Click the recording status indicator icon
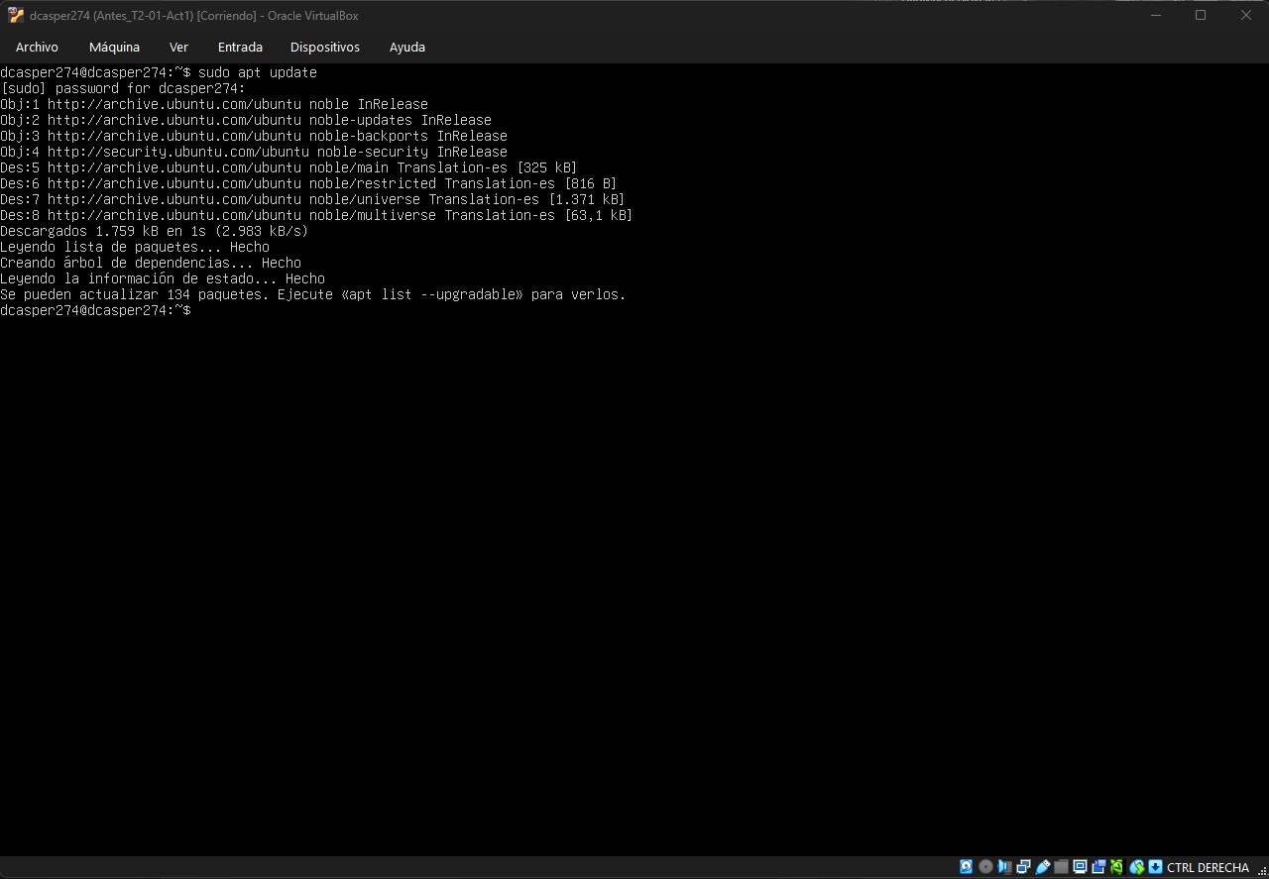 (x=1098, y=867)
